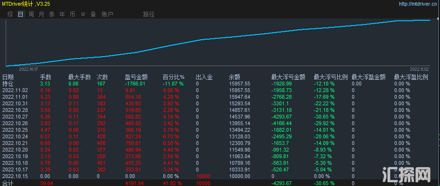Viewport: 440px width, 186px height.
Task: Open the 备 notes tab
Action: point(93,14)
